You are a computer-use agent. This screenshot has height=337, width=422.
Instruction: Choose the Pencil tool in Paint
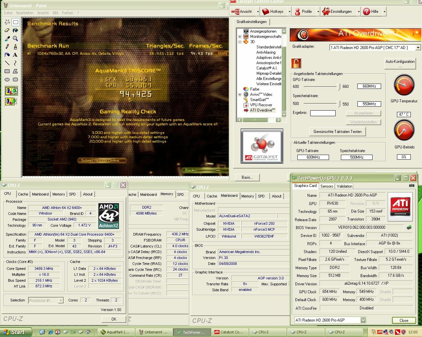click(x=7, y=47)
